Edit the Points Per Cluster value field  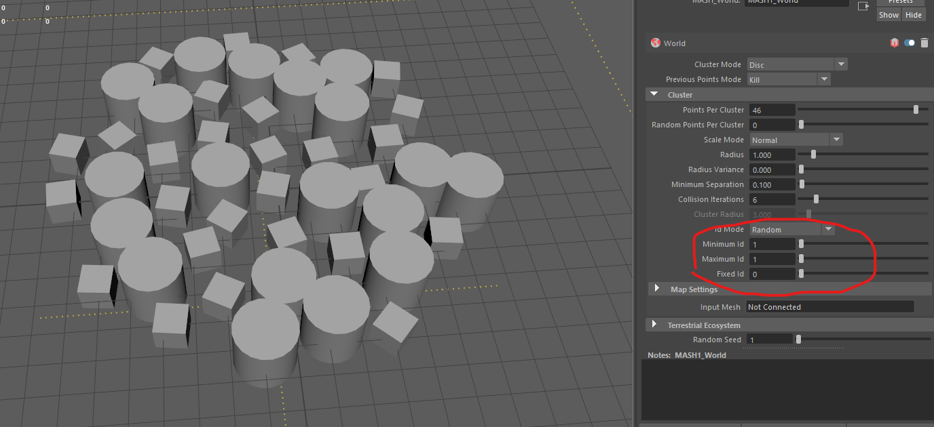772,109
